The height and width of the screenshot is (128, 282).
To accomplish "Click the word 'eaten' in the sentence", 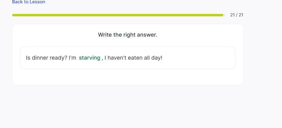I will 135,58.
